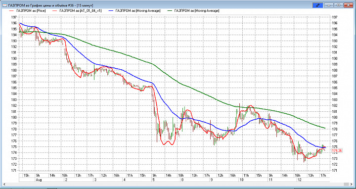Click the window title ГАЗПРОМ ао График цены
Image resolution: width=356 pixels, height=189 pixels.
tap(50, 5)
